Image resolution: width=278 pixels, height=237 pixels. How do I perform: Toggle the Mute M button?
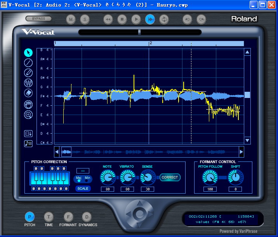click(71, 19)
